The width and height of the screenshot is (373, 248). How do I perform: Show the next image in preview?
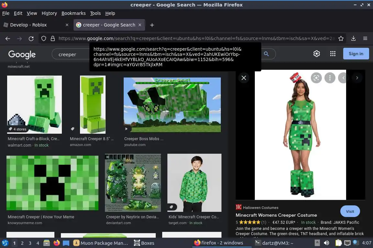tap(357, 78)
